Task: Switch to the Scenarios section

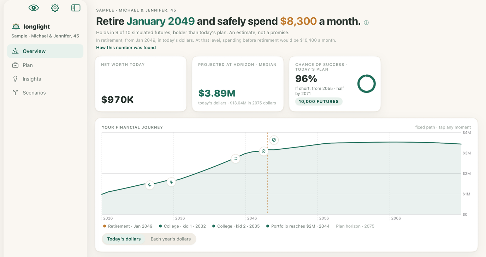Action: tap(45, 92)
